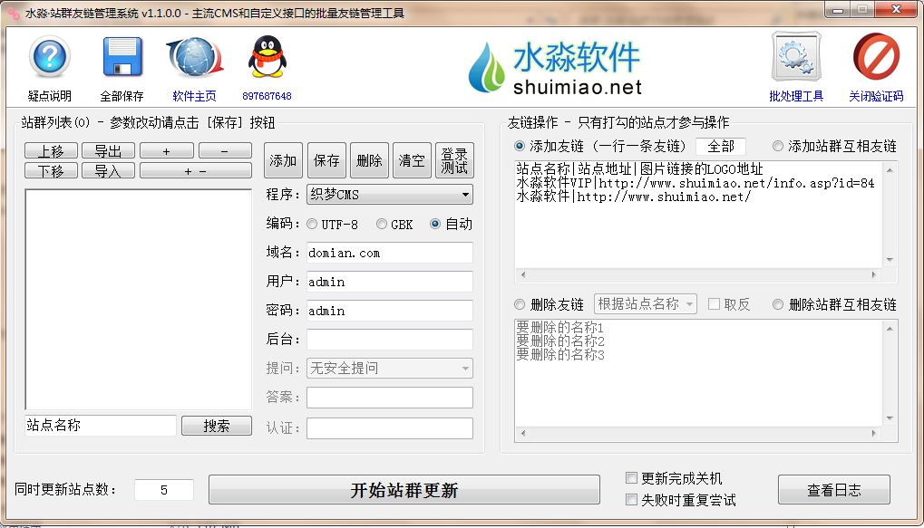Image resolution: width=924 pixels, height=528 pixels.
Task: Open the 根据站点名称 dropdown
Action: (646, 303)
